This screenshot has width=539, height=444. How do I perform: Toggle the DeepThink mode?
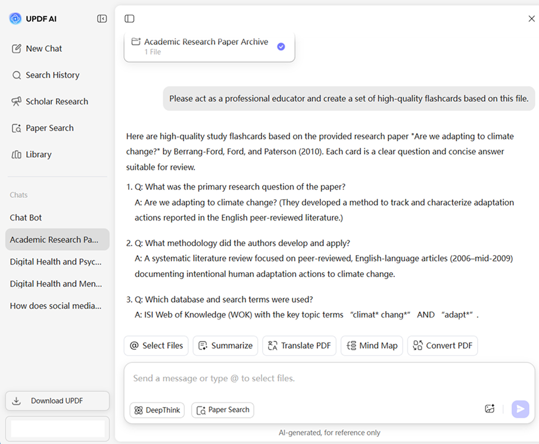coord(157,410)
